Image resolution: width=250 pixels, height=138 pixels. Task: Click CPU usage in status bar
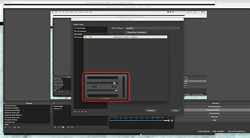tap(236, 131)
